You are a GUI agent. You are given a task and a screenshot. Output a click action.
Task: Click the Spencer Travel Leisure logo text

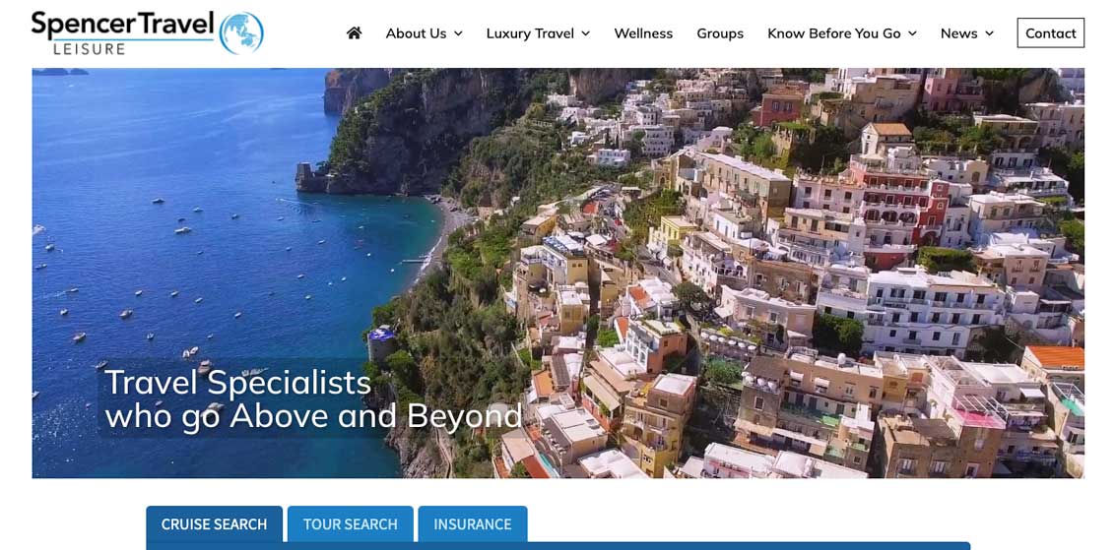click(x=122, y=31)
